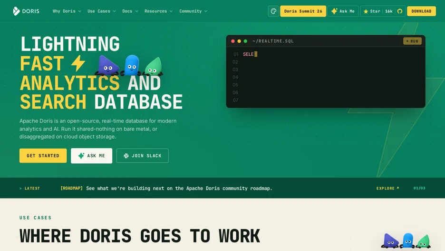Click the green dot in the terminal window
This screenshot has height=251, width=445.
pyautogui.click(x=245, y=41)
